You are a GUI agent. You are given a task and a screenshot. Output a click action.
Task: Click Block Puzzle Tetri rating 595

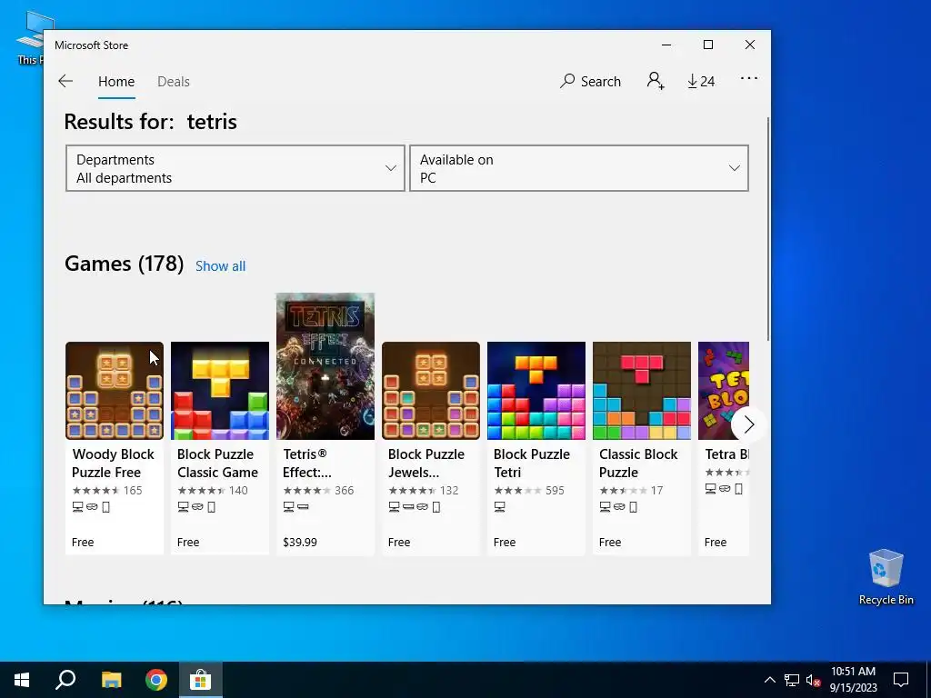click(528, 490)
